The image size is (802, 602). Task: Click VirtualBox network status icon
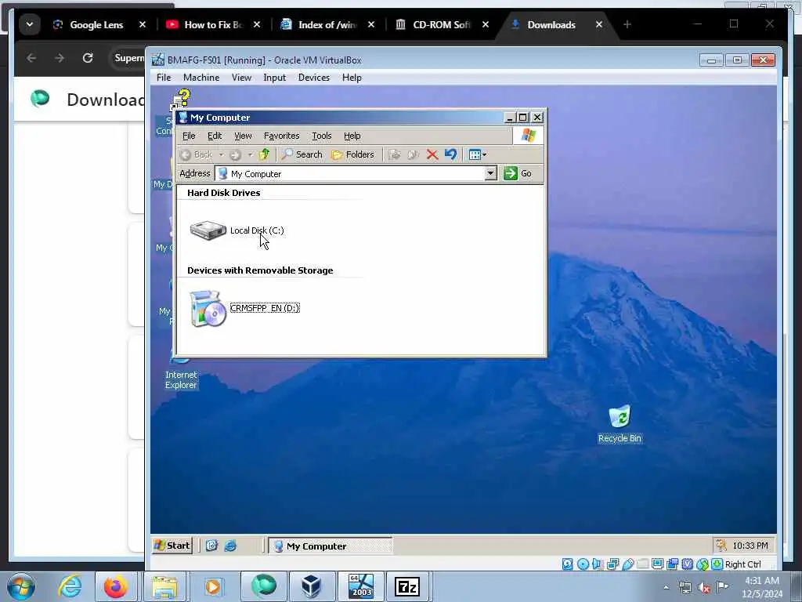click(x=612, y=564)
